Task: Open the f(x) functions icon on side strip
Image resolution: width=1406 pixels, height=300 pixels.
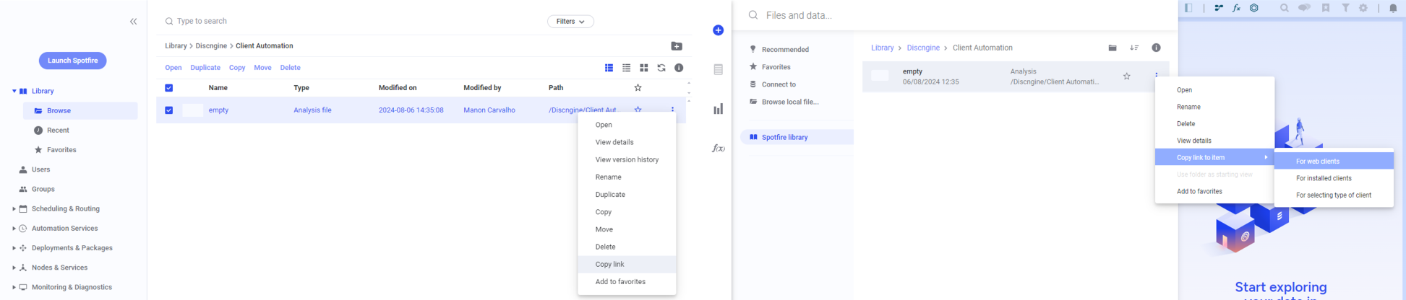Action: coord(718,149)
